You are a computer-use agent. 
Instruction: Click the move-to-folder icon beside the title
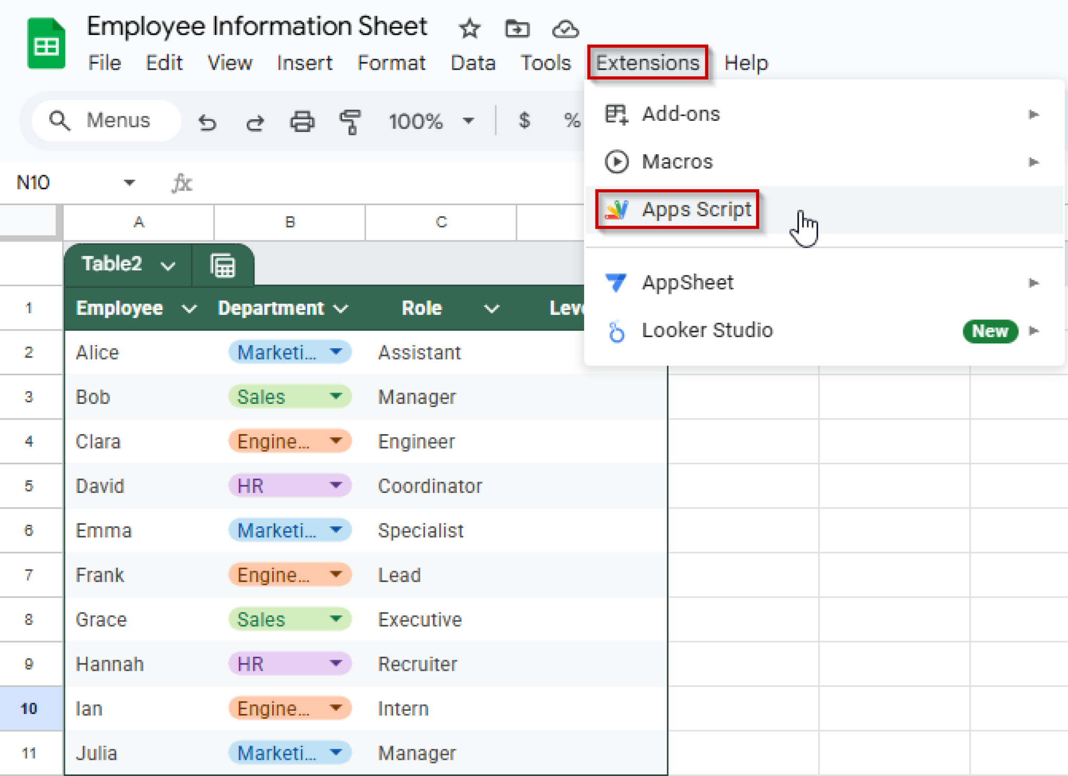517,29
